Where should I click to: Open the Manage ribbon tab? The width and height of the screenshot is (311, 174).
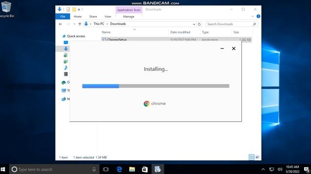[x=128, y=16]
